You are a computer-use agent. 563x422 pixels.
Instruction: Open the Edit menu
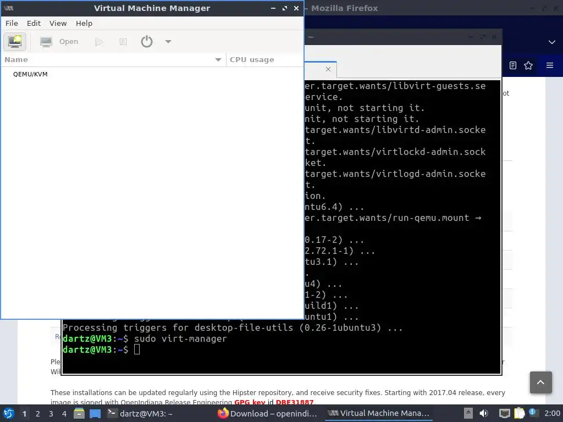tap(34, 23)
